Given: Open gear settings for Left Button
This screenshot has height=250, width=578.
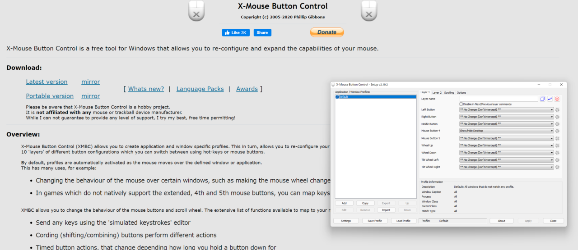Looking at the screenshot, I should pos(557,109).
